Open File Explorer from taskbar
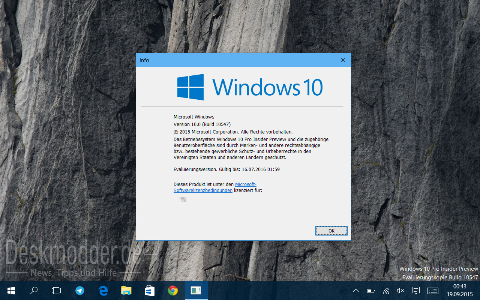The image size is (480, 300). click(x=126, y=291)
